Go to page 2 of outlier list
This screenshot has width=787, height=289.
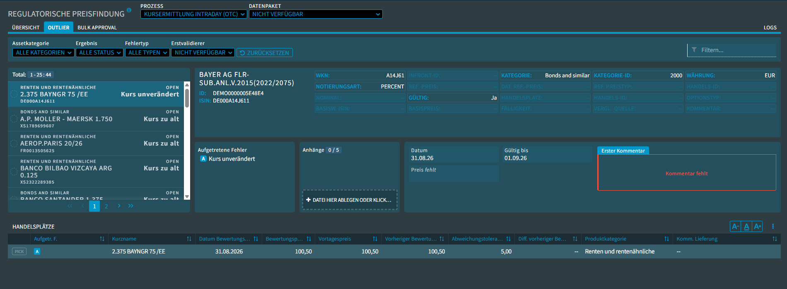[106, 206]
